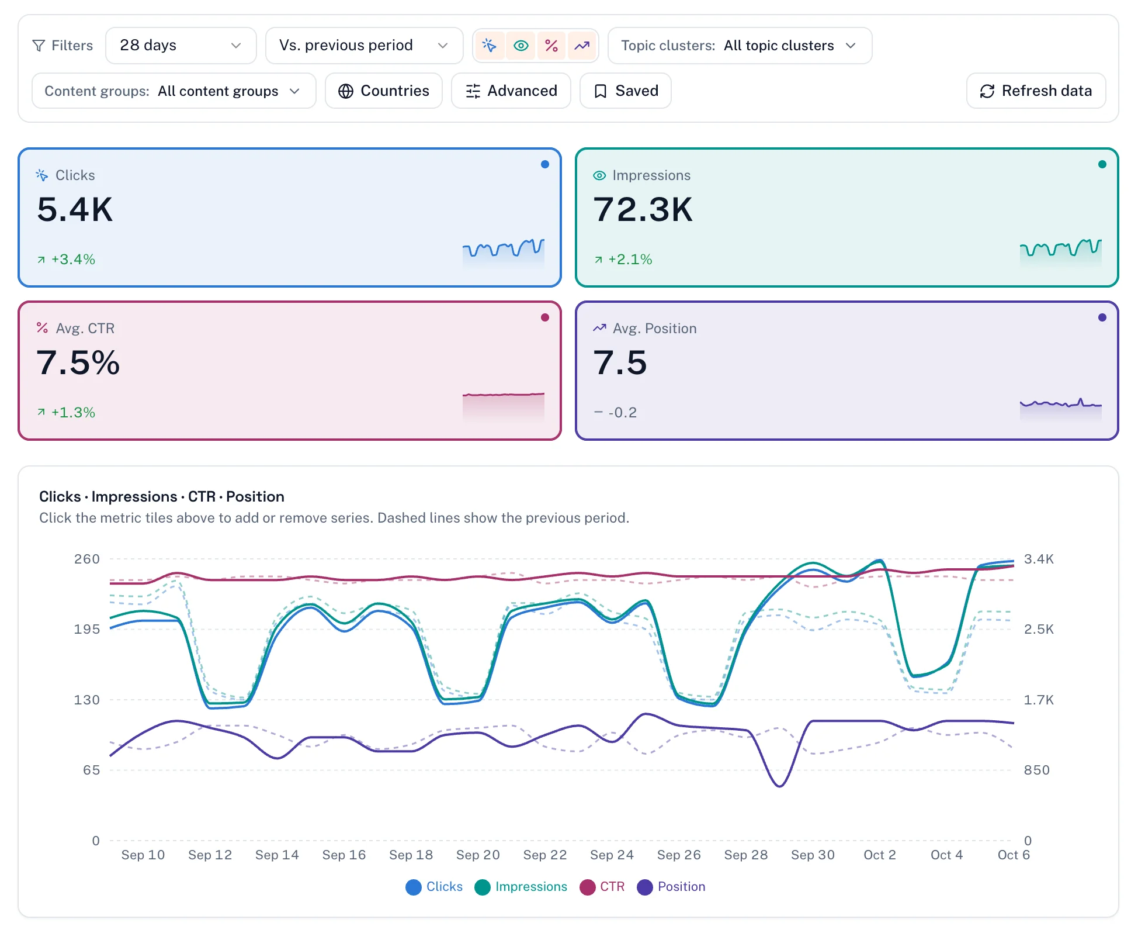
Task: Click the 260 left axis label
Action: point(87,559)
